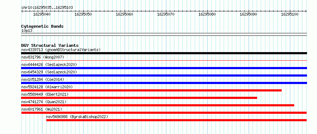
Task: Click ruler position 16295090
Action: tap(249, 14)
